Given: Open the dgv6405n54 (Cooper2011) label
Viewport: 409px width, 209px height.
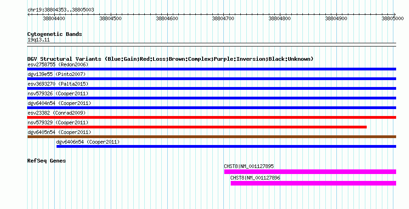Looking at the screenshot, I should pyautogui.click(x=59, y=132).
